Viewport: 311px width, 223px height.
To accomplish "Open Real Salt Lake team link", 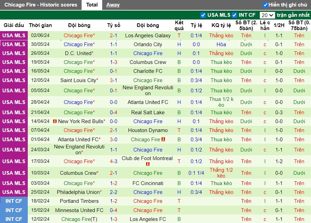I will click(148, 113).
